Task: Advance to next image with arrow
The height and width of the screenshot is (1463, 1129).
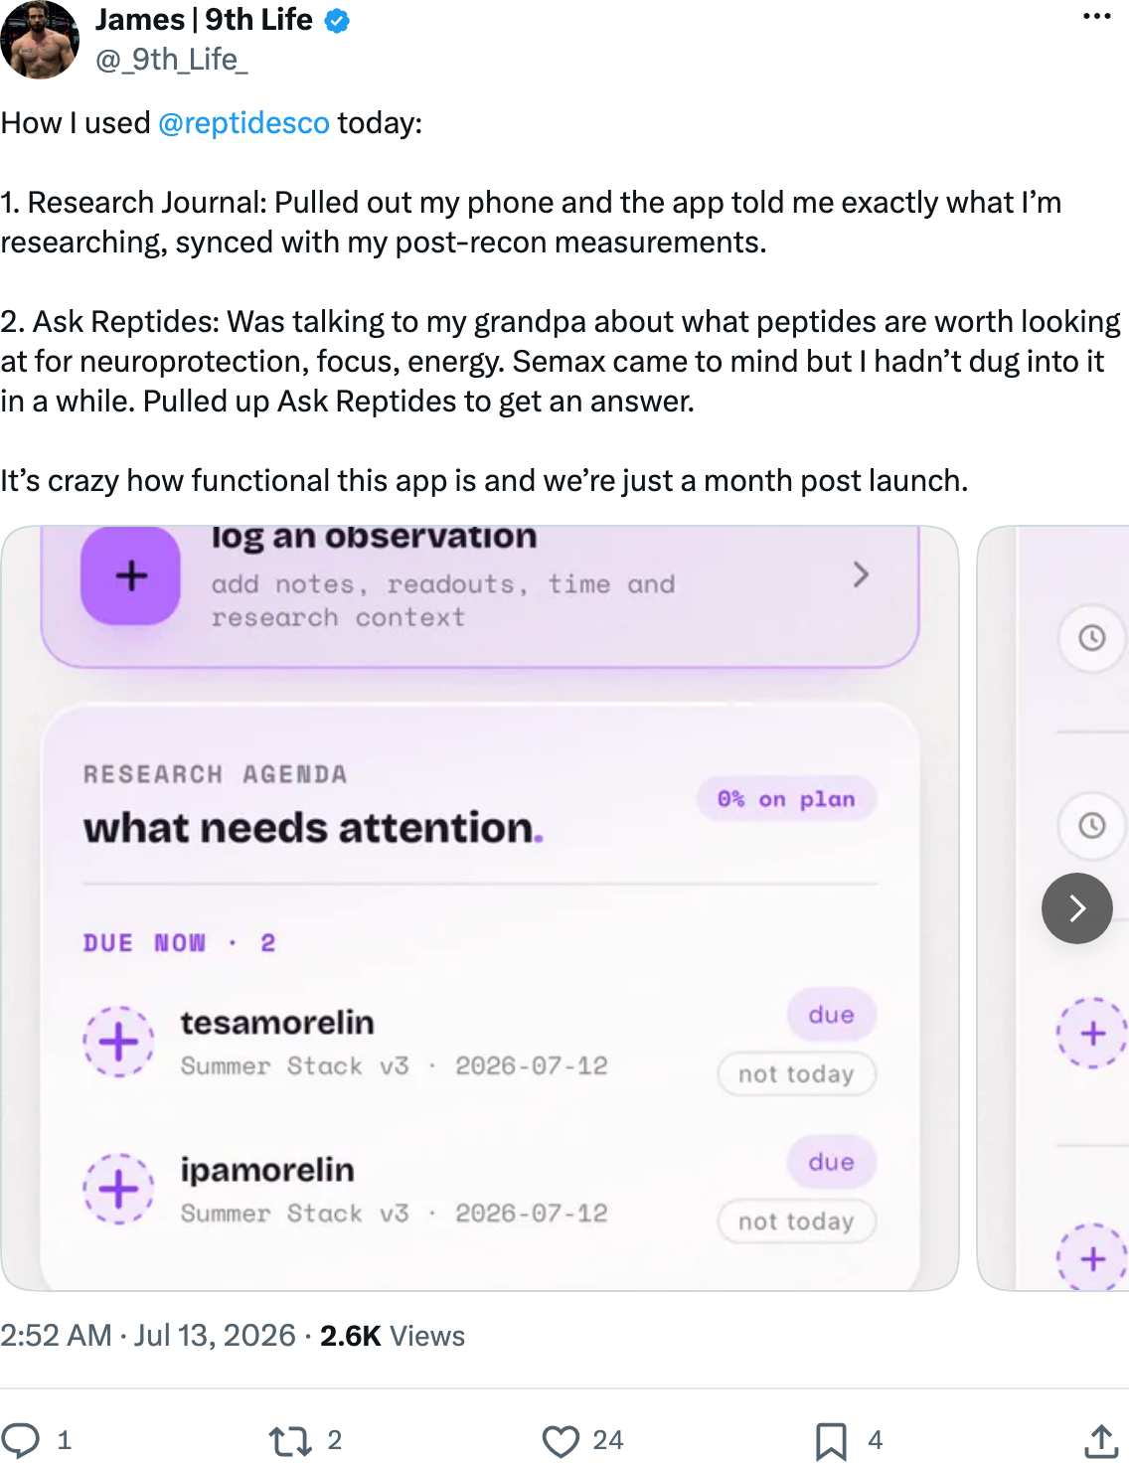Action: click(x=1076, y=908)
